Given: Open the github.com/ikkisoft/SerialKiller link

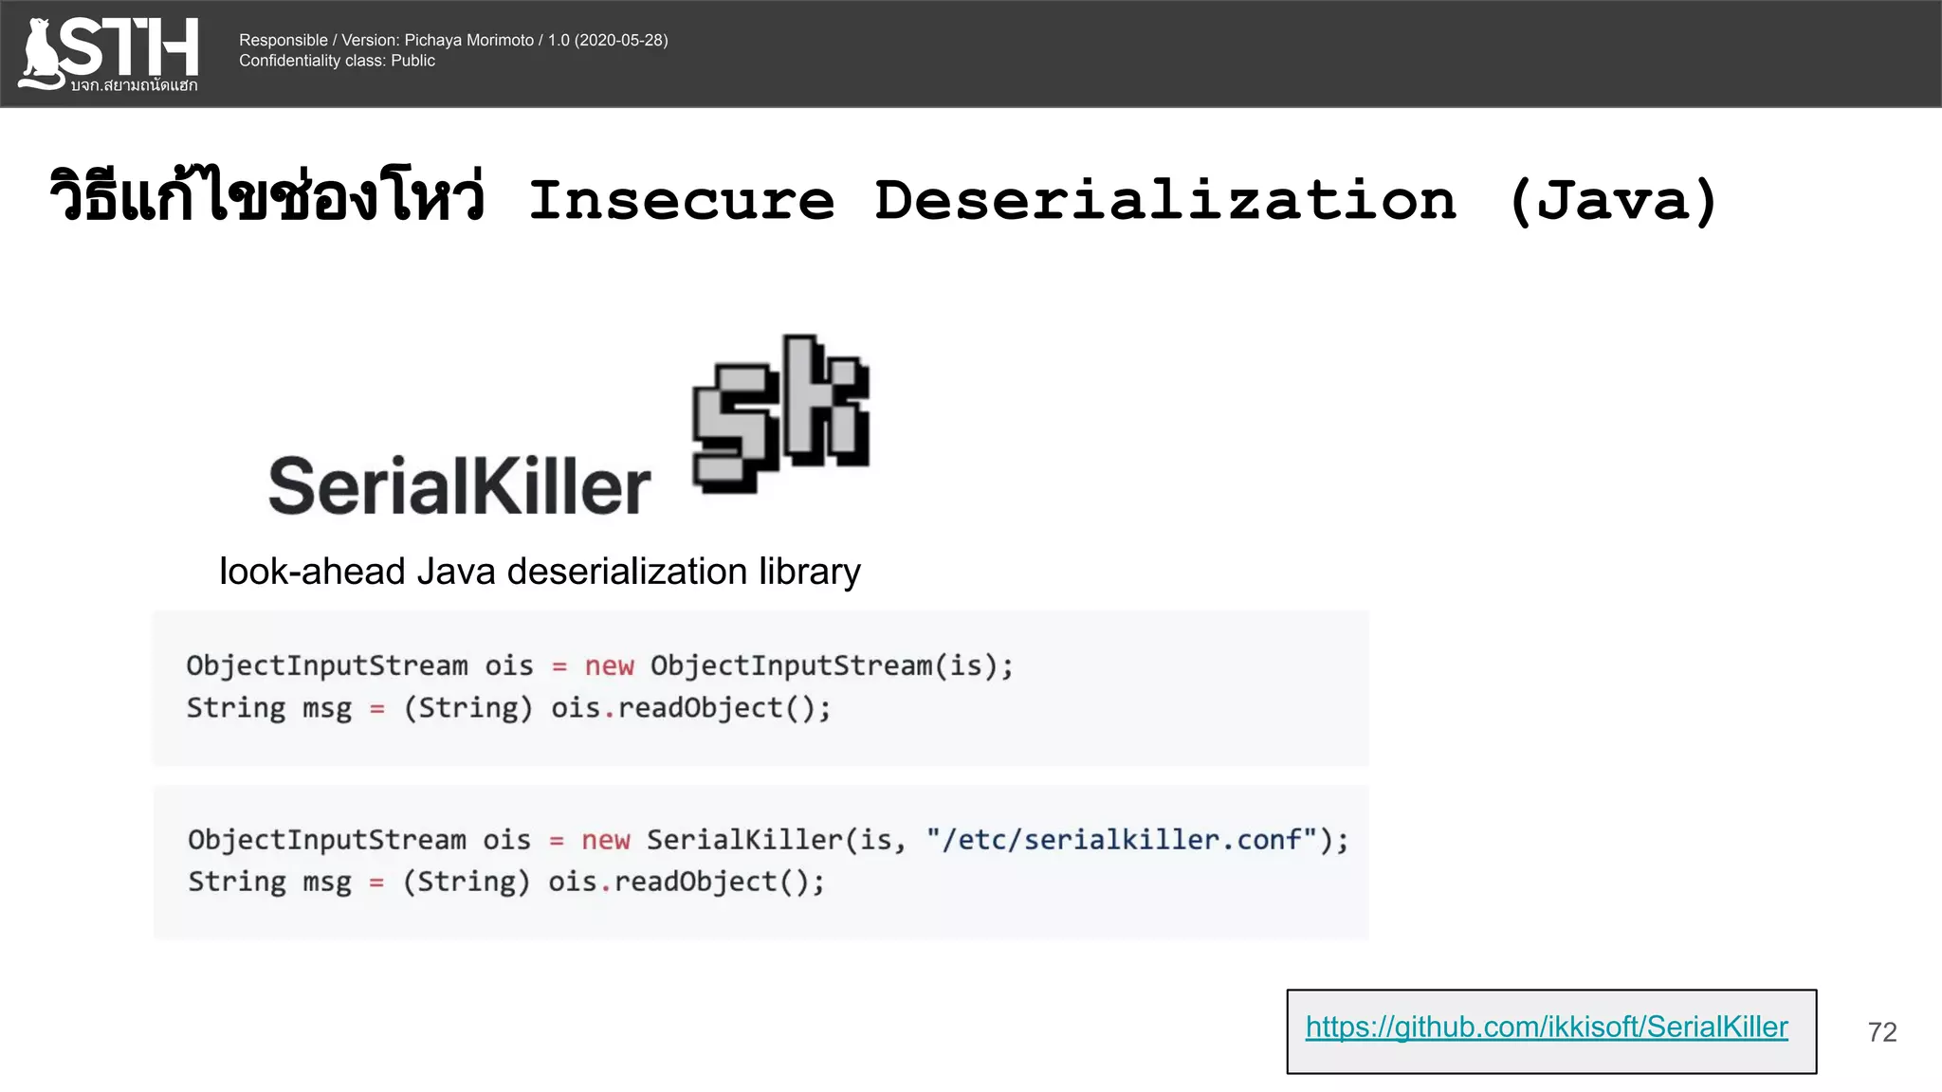Looking at the screenshot, I should click(x=1547, y=1028).
